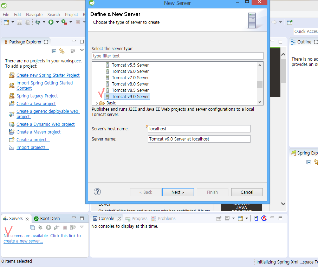318x267 pixels.
Task: Click the Open Console icon
Action: pyautogui.click(x=240, y=218)
